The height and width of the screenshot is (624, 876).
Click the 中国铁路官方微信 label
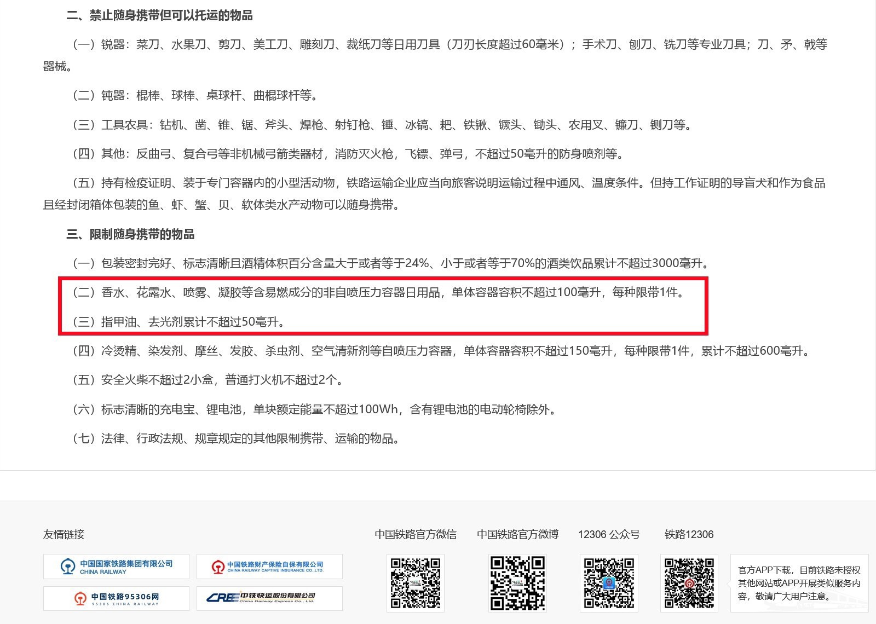tap(416, 534)
